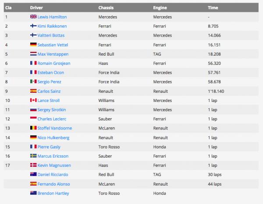Click the Dutch flag beside Max Verstappen

coord(33,54)
